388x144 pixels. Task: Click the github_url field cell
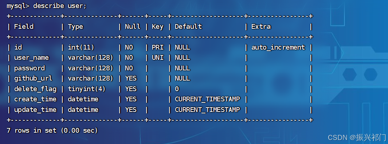point(33,78)
